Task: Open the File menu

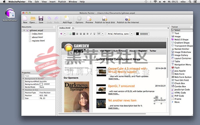Action: coord(30,2)
